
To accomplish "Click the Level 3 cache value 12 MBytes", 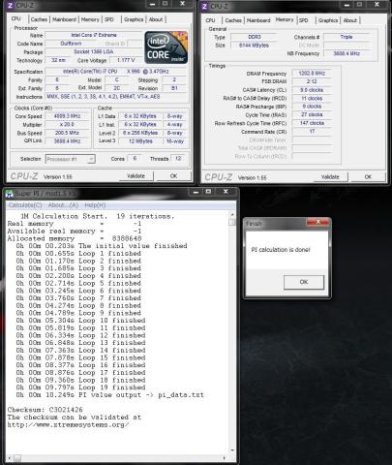I will coord(140,141).
